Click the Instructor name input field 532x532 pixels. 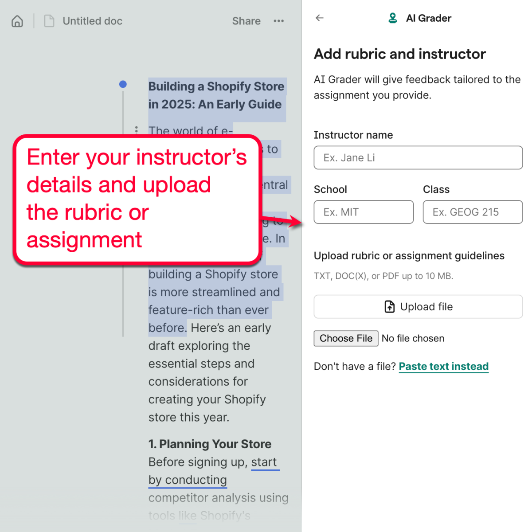(x=418, y=157)
